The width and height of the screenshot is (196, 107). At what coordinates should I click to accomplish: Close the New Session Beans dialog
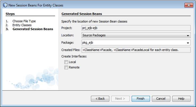(x=188, y=5)
